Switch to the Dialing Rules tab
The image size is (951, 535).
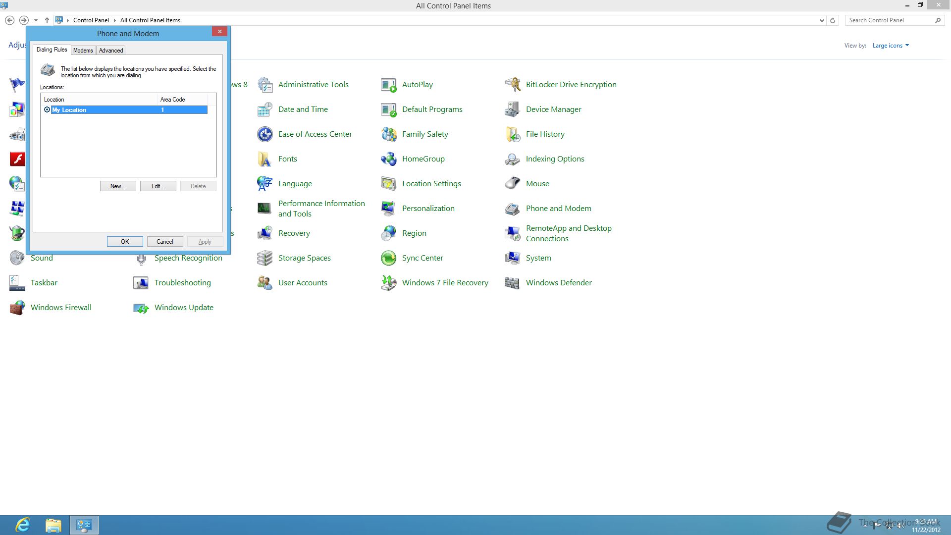52,50
